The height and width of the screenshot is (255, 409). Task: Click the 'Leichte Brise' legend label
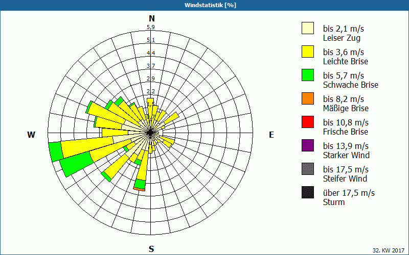click(346, 61)
